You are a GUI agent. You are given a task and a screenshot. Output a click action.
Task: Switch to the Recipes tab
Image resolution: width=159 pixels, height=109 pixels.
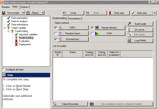coord(6,7)
